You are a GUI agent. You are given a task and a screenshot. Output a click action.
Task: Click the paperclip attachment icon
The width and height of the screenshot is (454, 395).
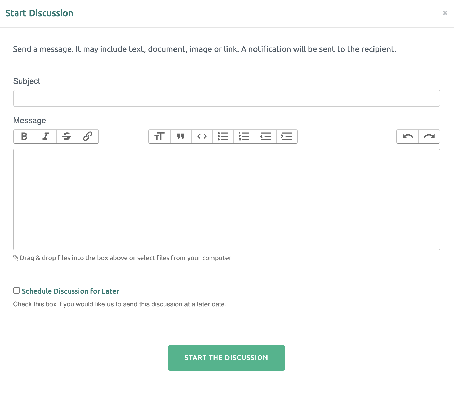pyautogui.click(x=16, y=258)
